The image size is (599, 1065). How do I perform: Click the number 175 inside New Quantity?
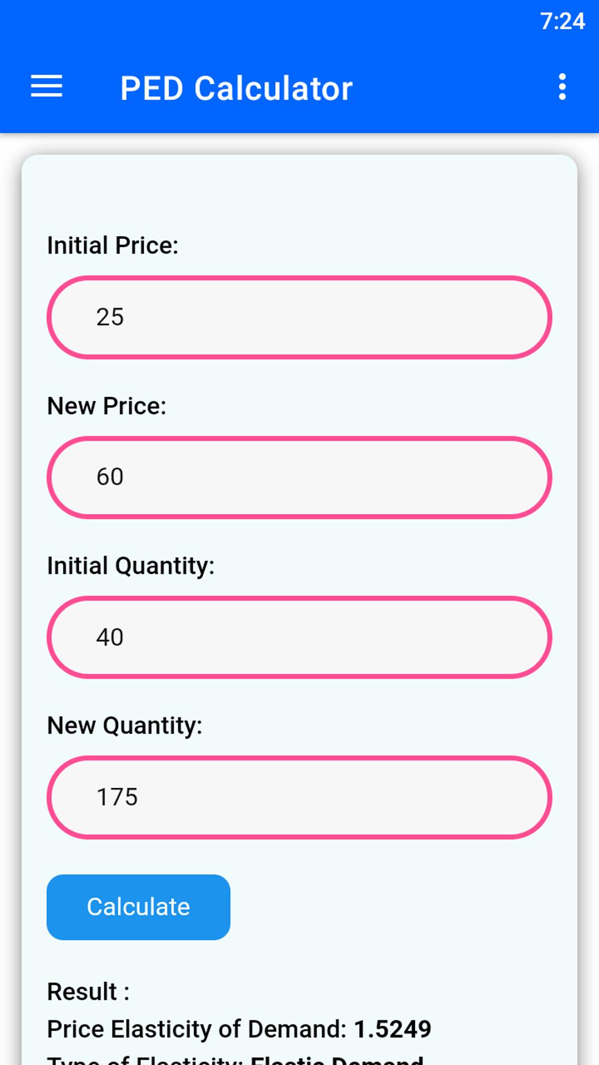[x=117, y=797]
